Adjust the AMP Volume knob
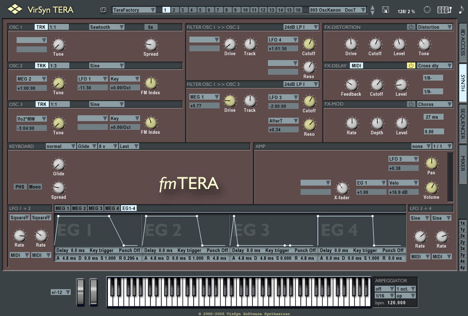The width and height of the screenshot is (468, 316). tap(431, 188)
